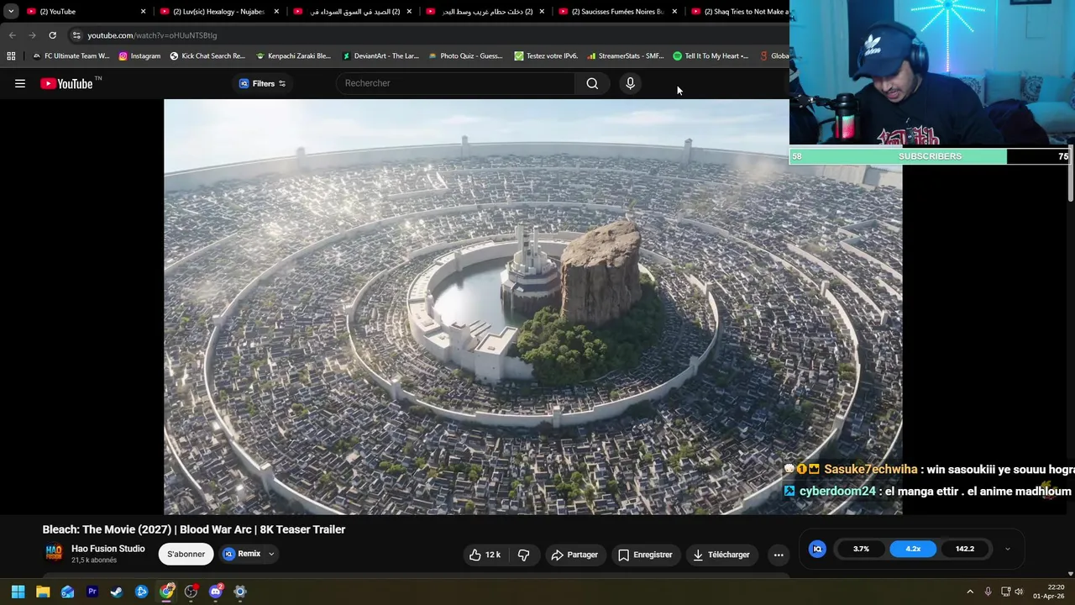Focus the Rechercher search field

click(457, 83)
